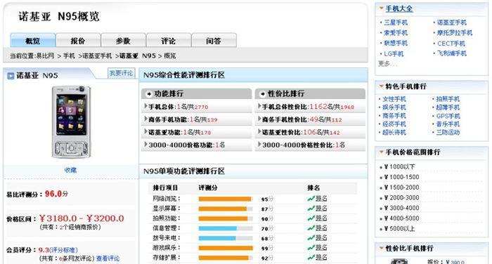This screenshot has height=264, width=492.
Task: Open 超长待机 ranking link
Action: tap(394, 132)
